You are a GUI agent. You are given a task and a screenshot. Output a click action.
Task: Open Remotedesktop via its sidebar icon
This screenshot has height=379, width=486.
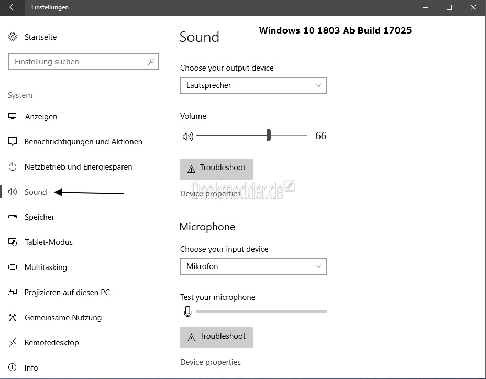coord(13,342)
